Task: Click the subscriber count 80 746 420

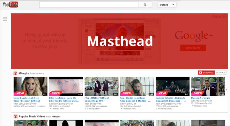Action: (220, 73)
